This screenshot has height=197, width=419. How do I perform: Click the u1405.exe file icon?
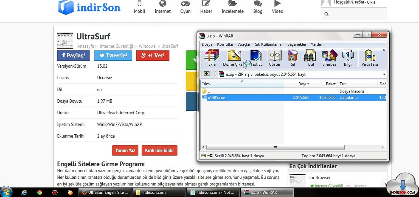click(x=204, y=97)
